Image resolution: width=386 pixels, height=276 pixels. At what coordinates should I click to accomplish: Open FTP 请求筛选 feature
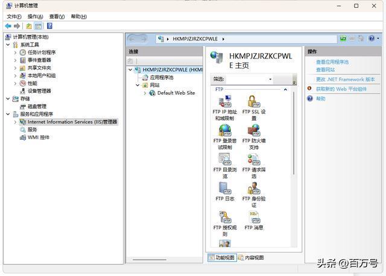(254, 166)
